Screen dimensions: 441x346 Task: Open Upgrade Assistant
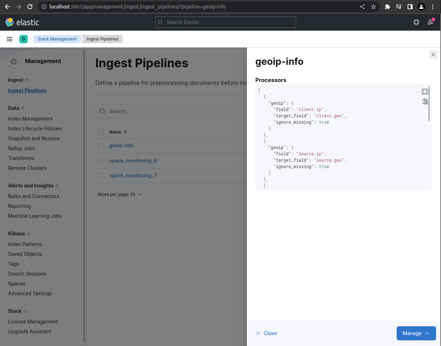tap(30, 332)
